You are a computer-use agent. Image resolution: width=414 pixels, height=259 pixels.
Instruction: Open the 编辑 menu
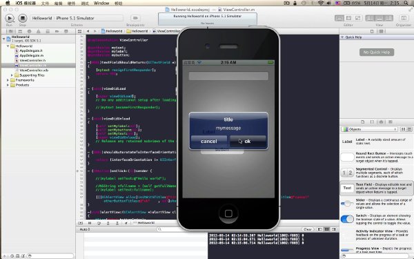click(x=58, y=3)
